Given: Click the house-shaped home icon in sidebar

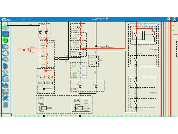Looking at the screenshot, I should (5, 72).
